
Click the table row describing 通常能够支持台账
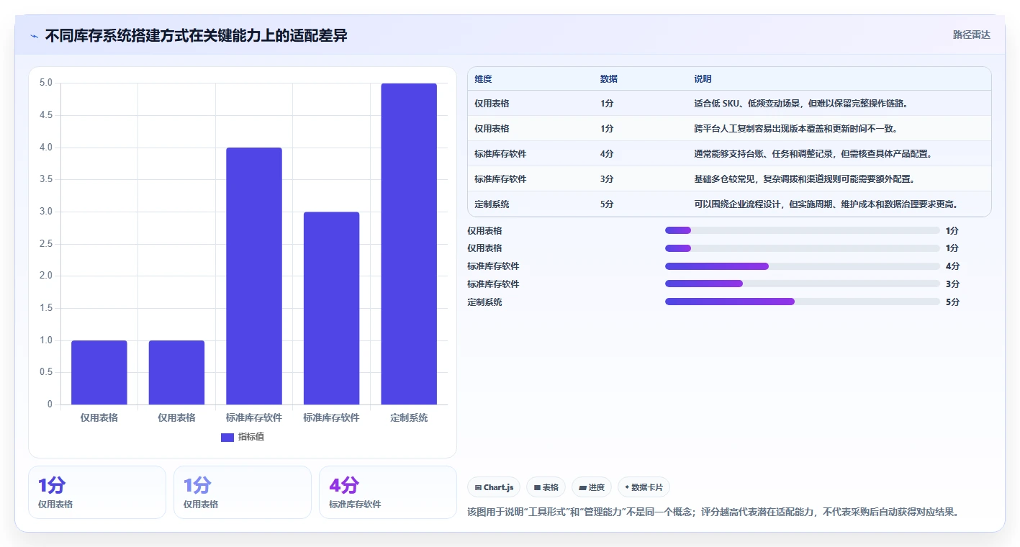point(729,153)
